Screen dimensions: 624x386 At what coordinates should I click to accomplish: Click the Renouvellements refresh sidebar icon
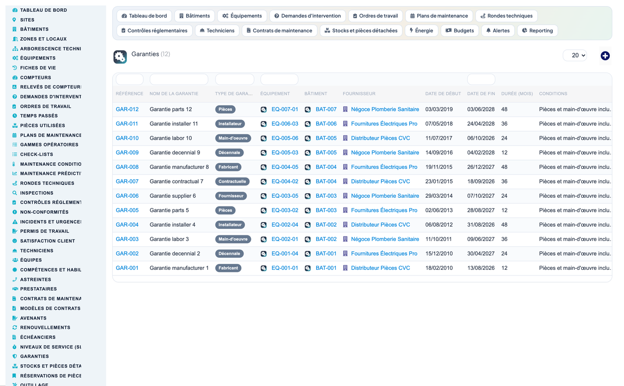click(15, 327)
